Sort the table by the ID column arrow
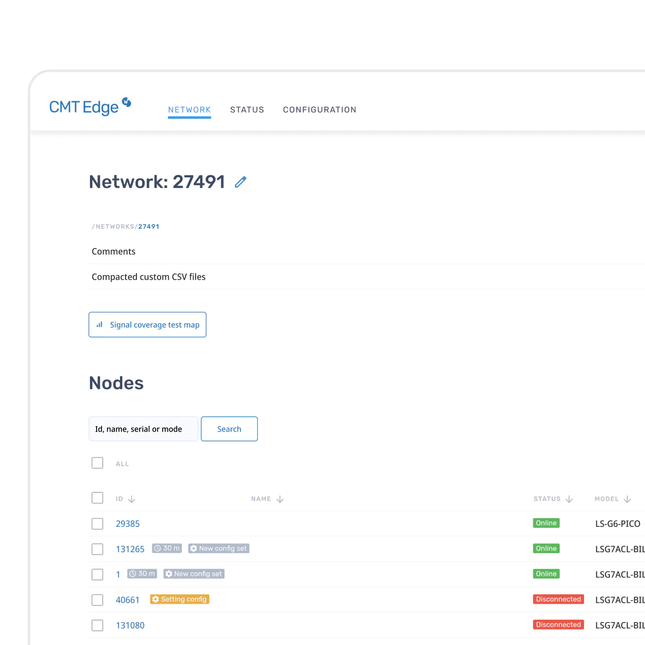Image resolution: width=645 pixels, height=645 pixels. click(x=131, y=499)
